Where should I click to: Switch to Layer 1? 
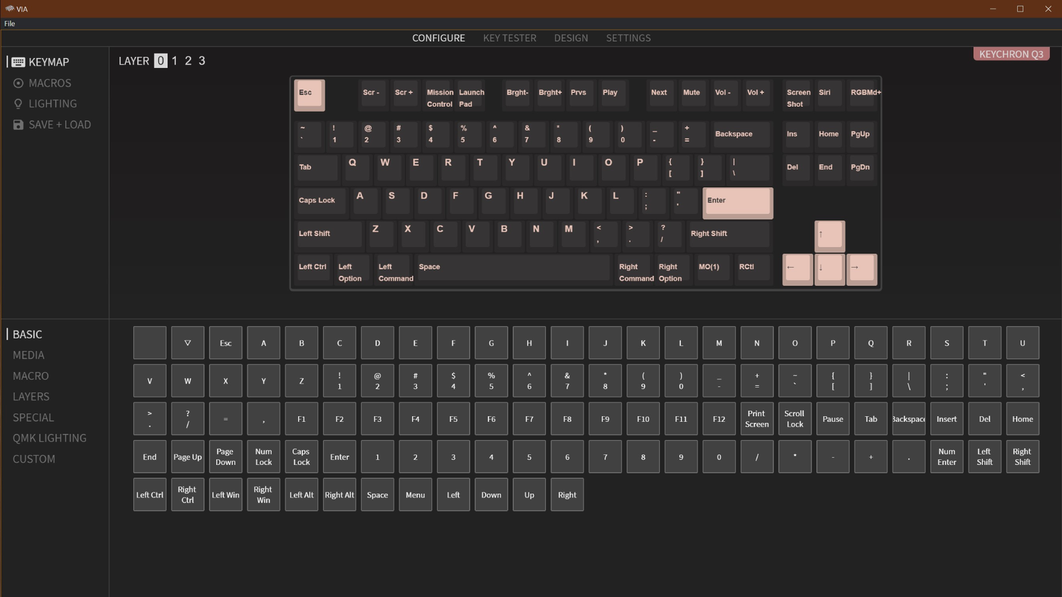click(174, 60)
